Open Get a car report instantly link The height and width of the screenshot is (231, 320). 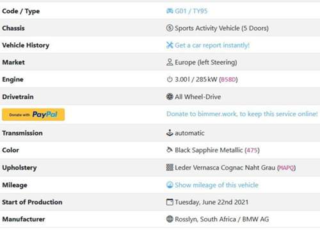point(212,45)
